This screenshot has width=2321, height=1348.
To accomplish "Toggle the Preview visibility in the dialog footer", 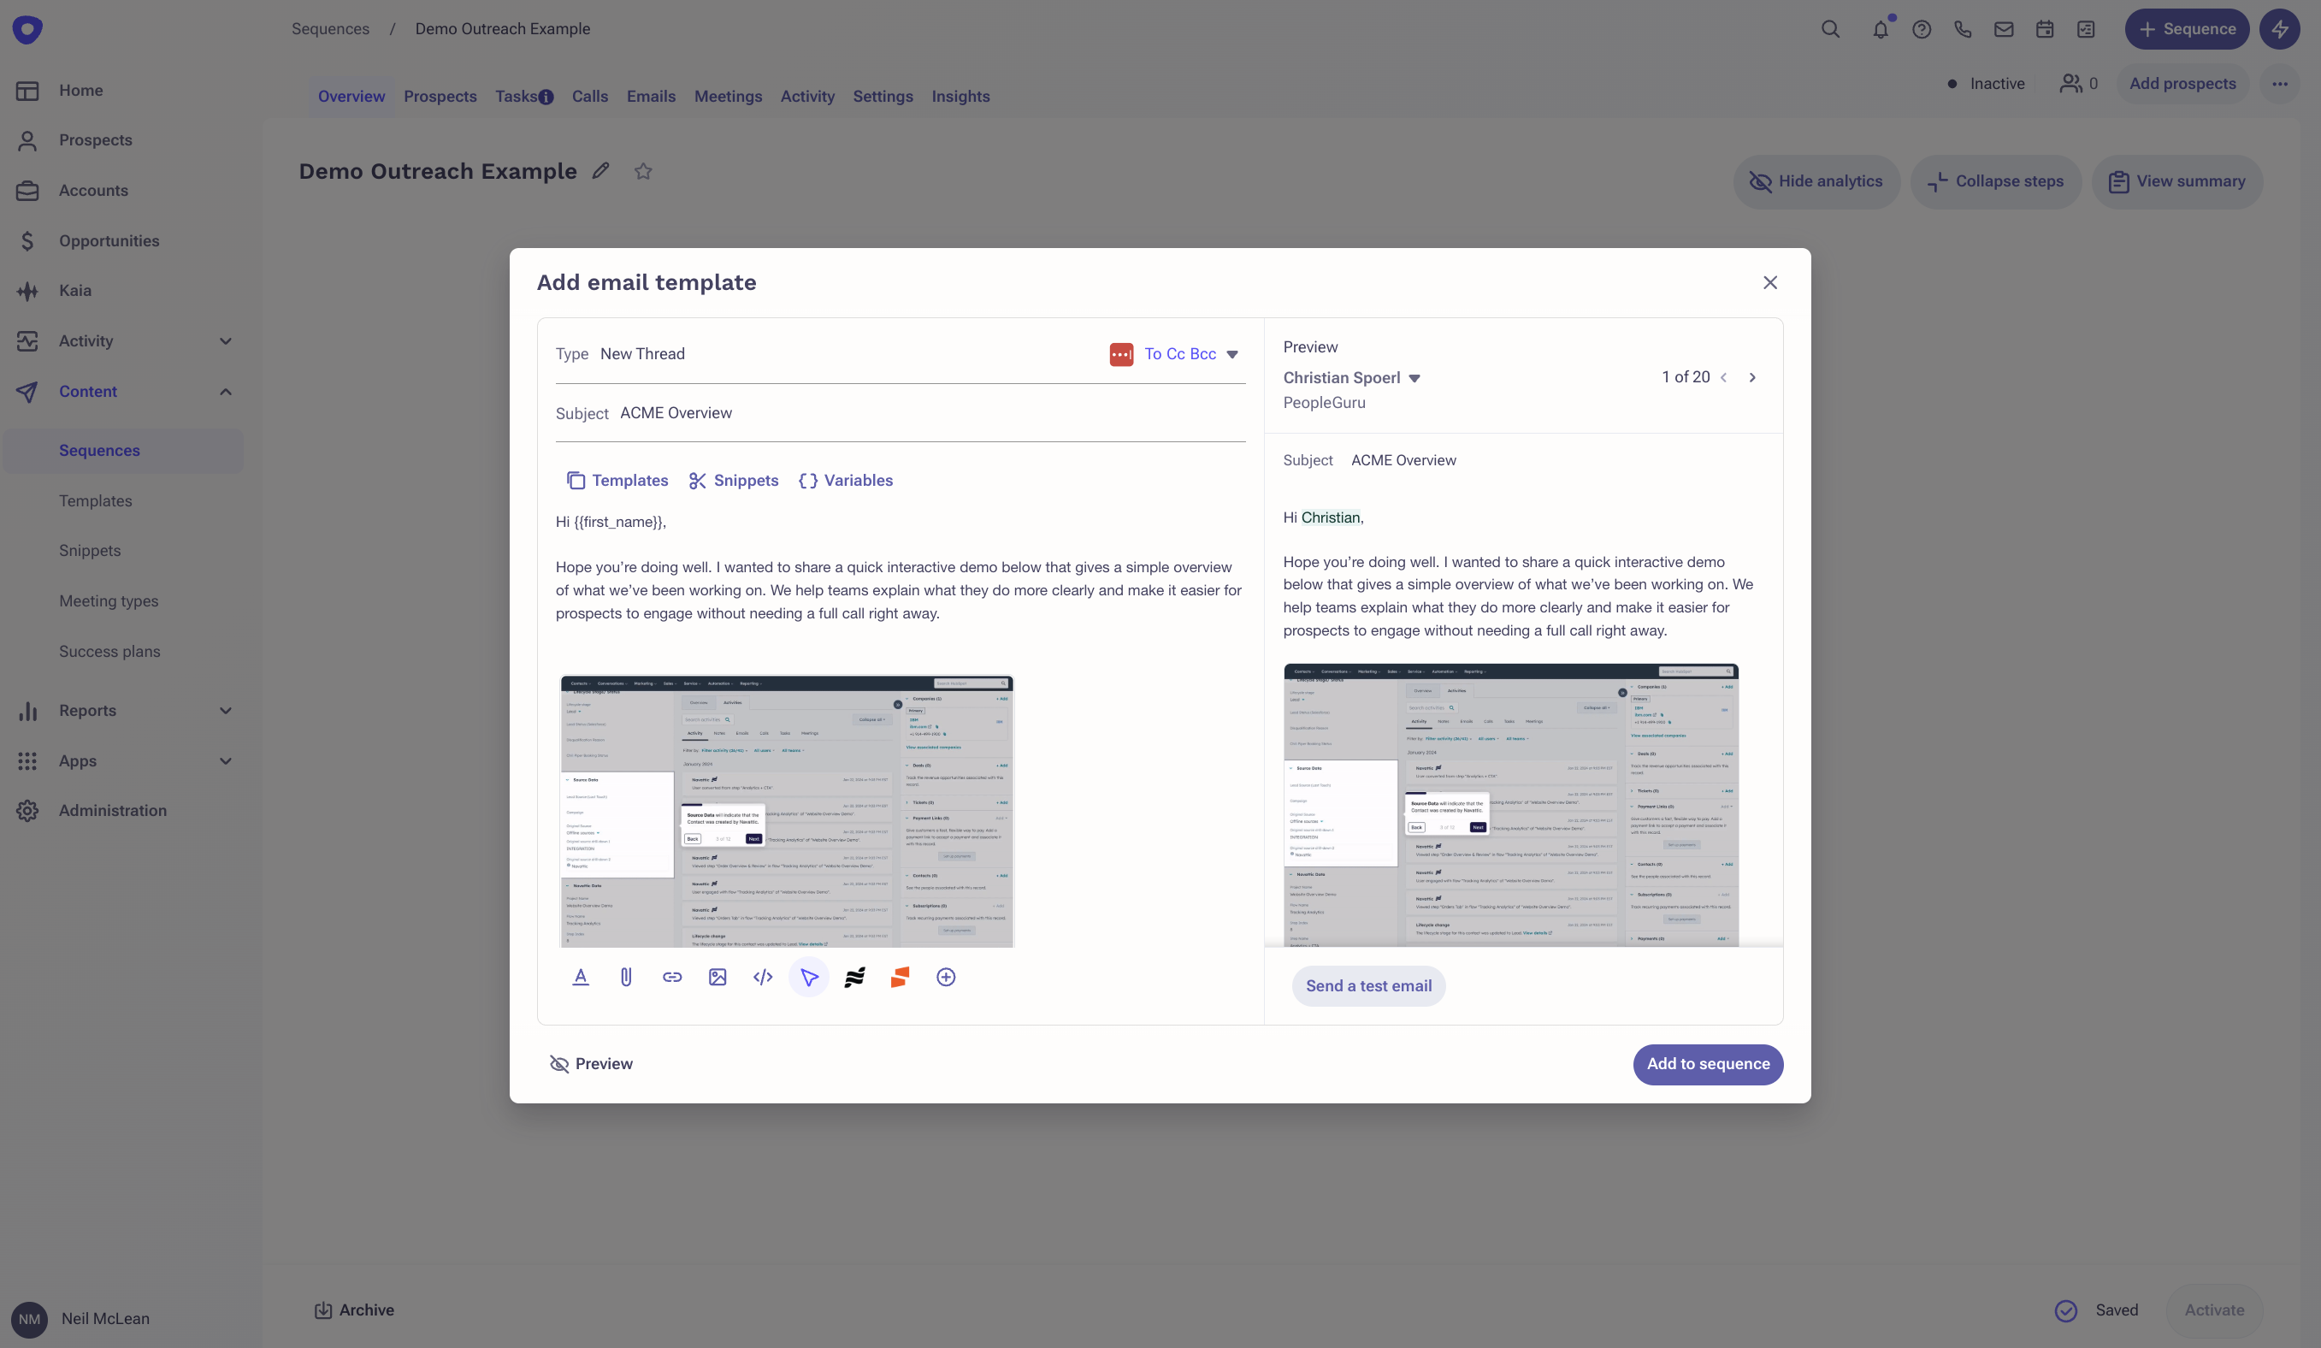I will point(591,1063).
